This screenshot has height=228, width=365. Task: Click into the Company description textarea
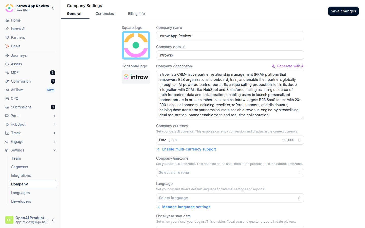pyautogui.click(x=230, y=94)
